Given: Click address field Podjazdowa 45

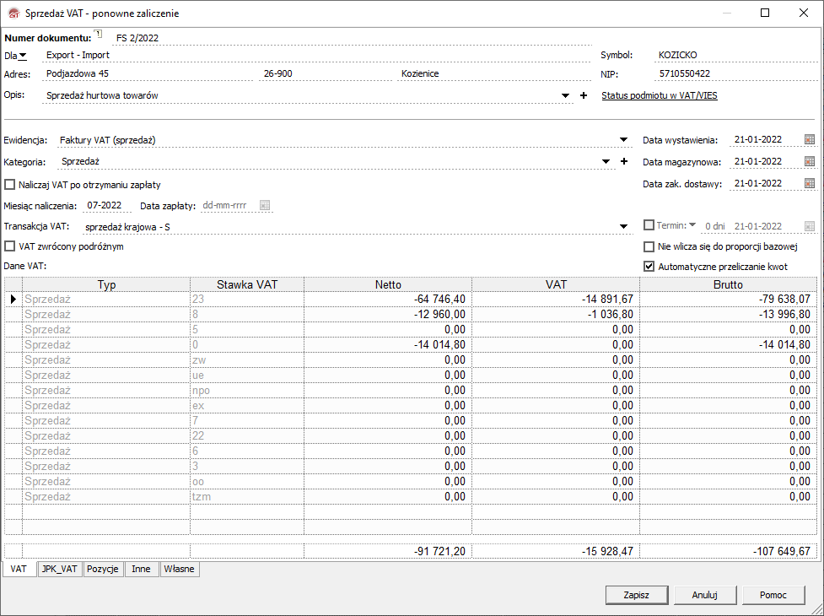Looking at the screenshot, I should click(148, 73).
